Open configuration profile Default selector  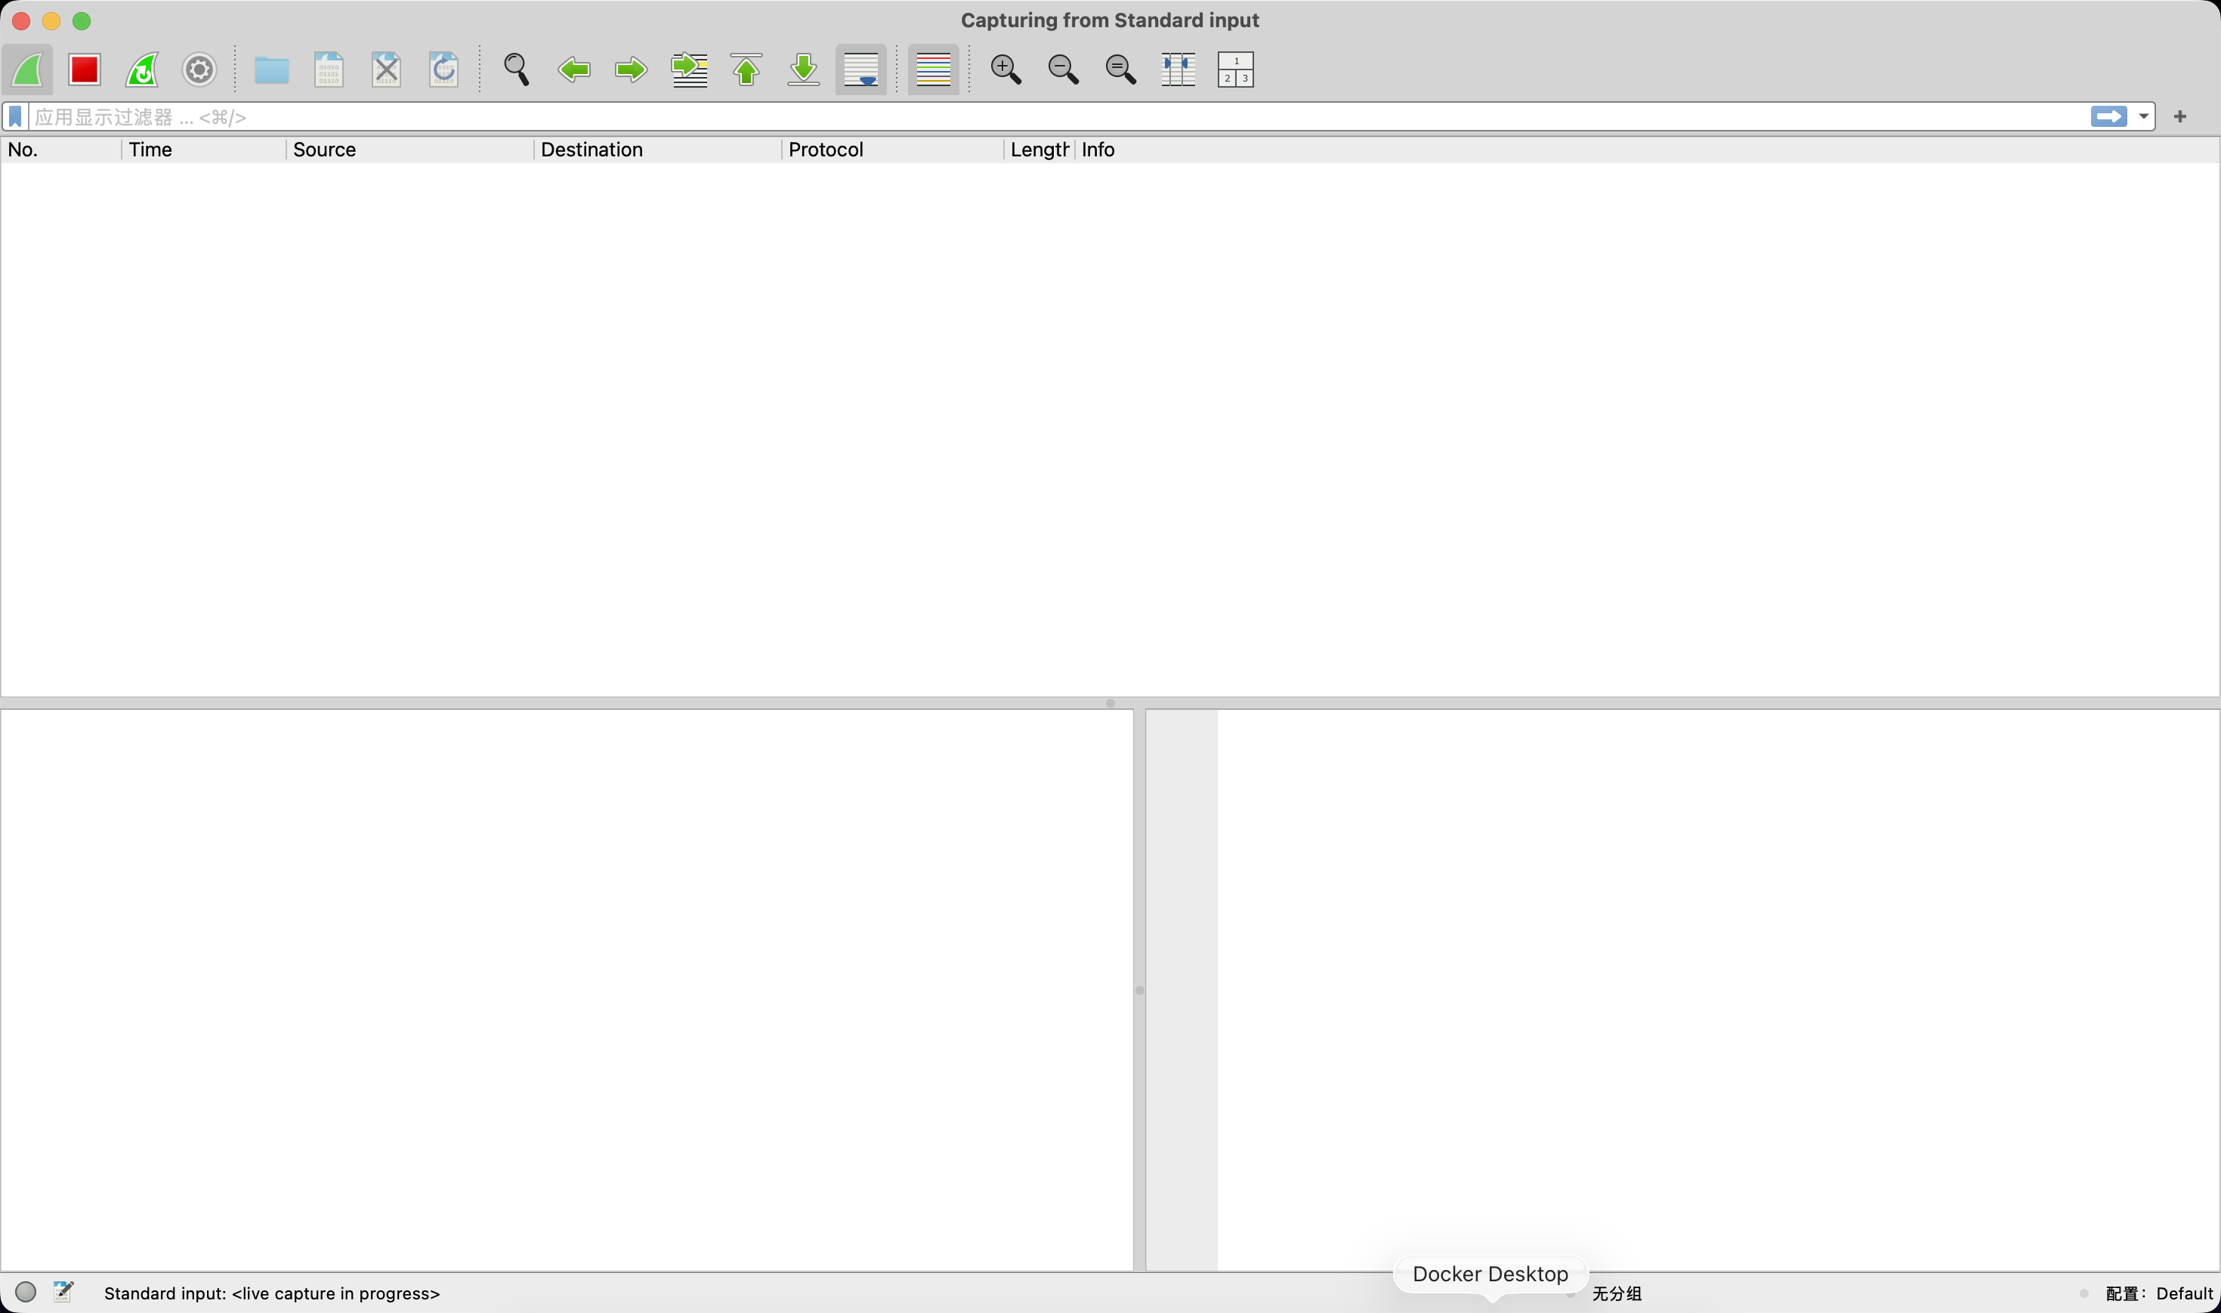tap(2158, 1293)
